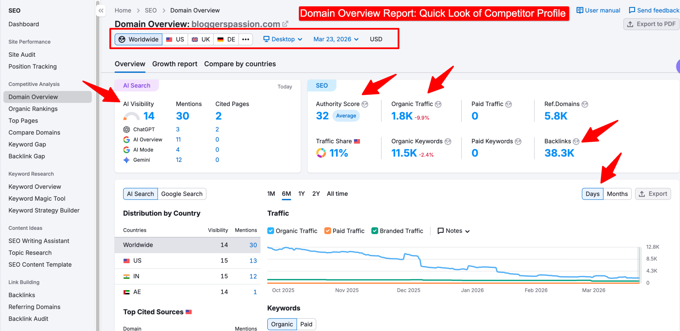
Task: Open the Backlink Gap tool in sidebar
Action: click(27, 156)
